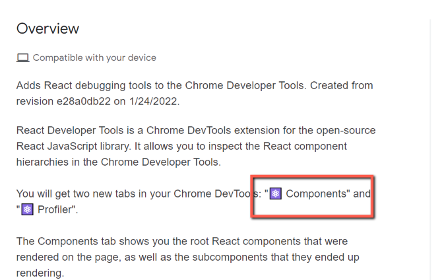Click the React icon before Profiler
Image resolution: width=442 pixels, height=280 pixels.
click(x=27, y=209)
